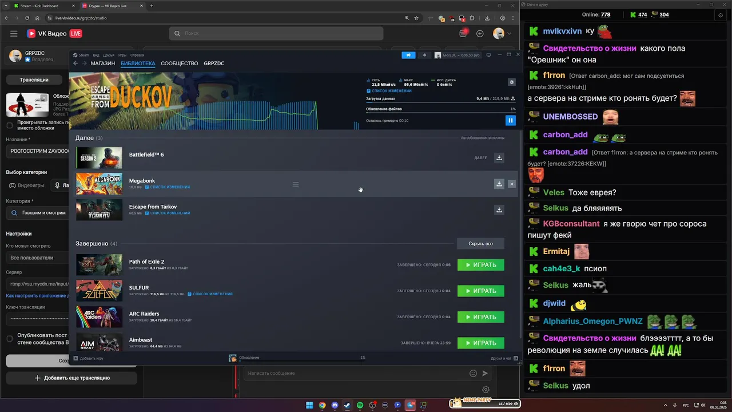Open GRPZDC account wallet dropdown in Steam

tap(457, 55)
